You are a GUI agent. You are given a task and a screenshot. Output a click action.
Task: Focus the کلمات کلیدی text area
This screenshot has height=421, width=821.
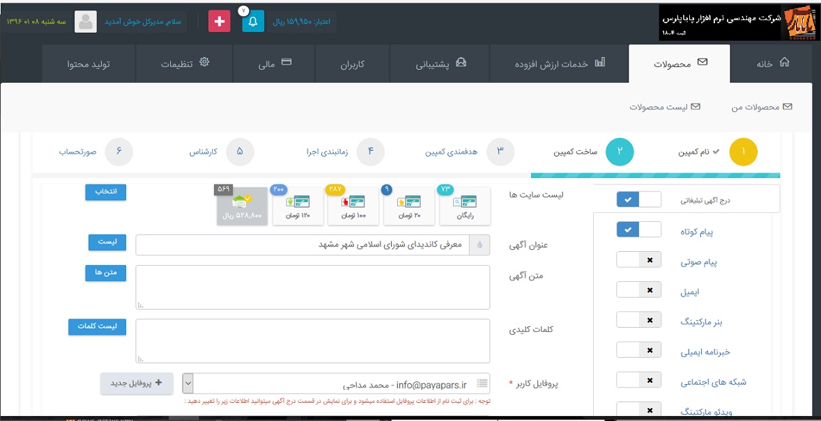pos(313,341)
